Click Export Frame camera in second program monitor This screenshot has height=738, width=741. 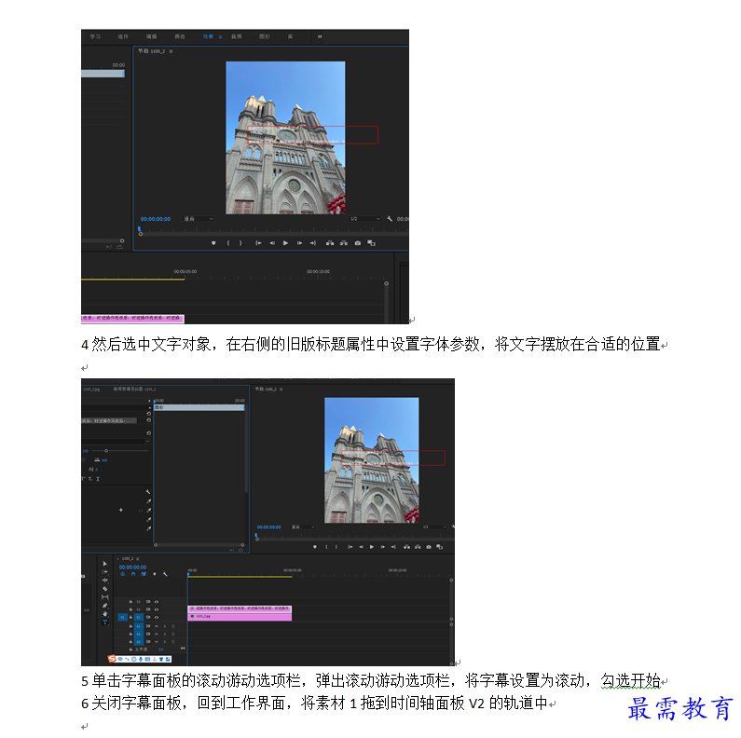(429, 547)
